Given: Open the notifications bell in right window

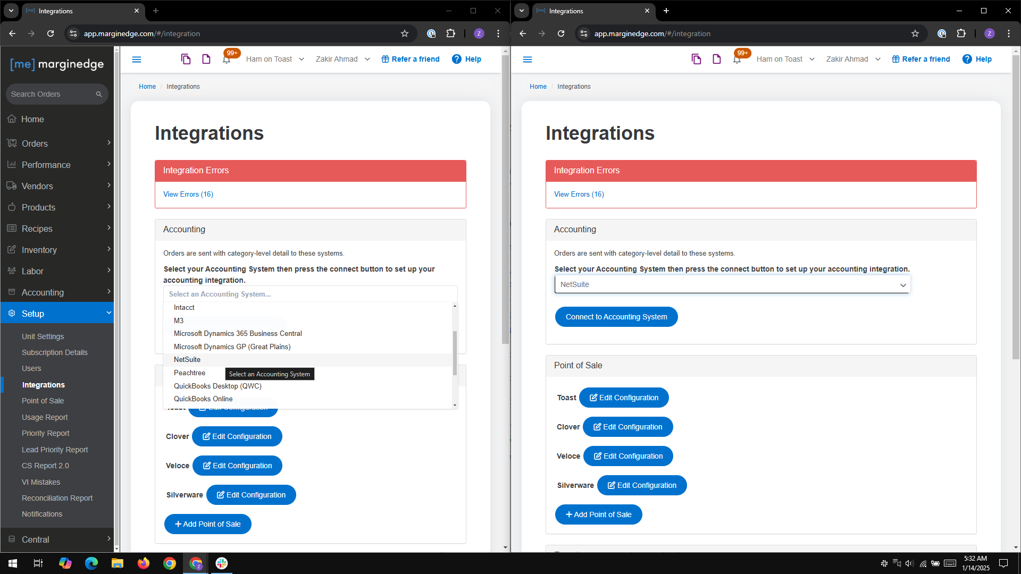Looking at the screenshot, I should [737, 59].
